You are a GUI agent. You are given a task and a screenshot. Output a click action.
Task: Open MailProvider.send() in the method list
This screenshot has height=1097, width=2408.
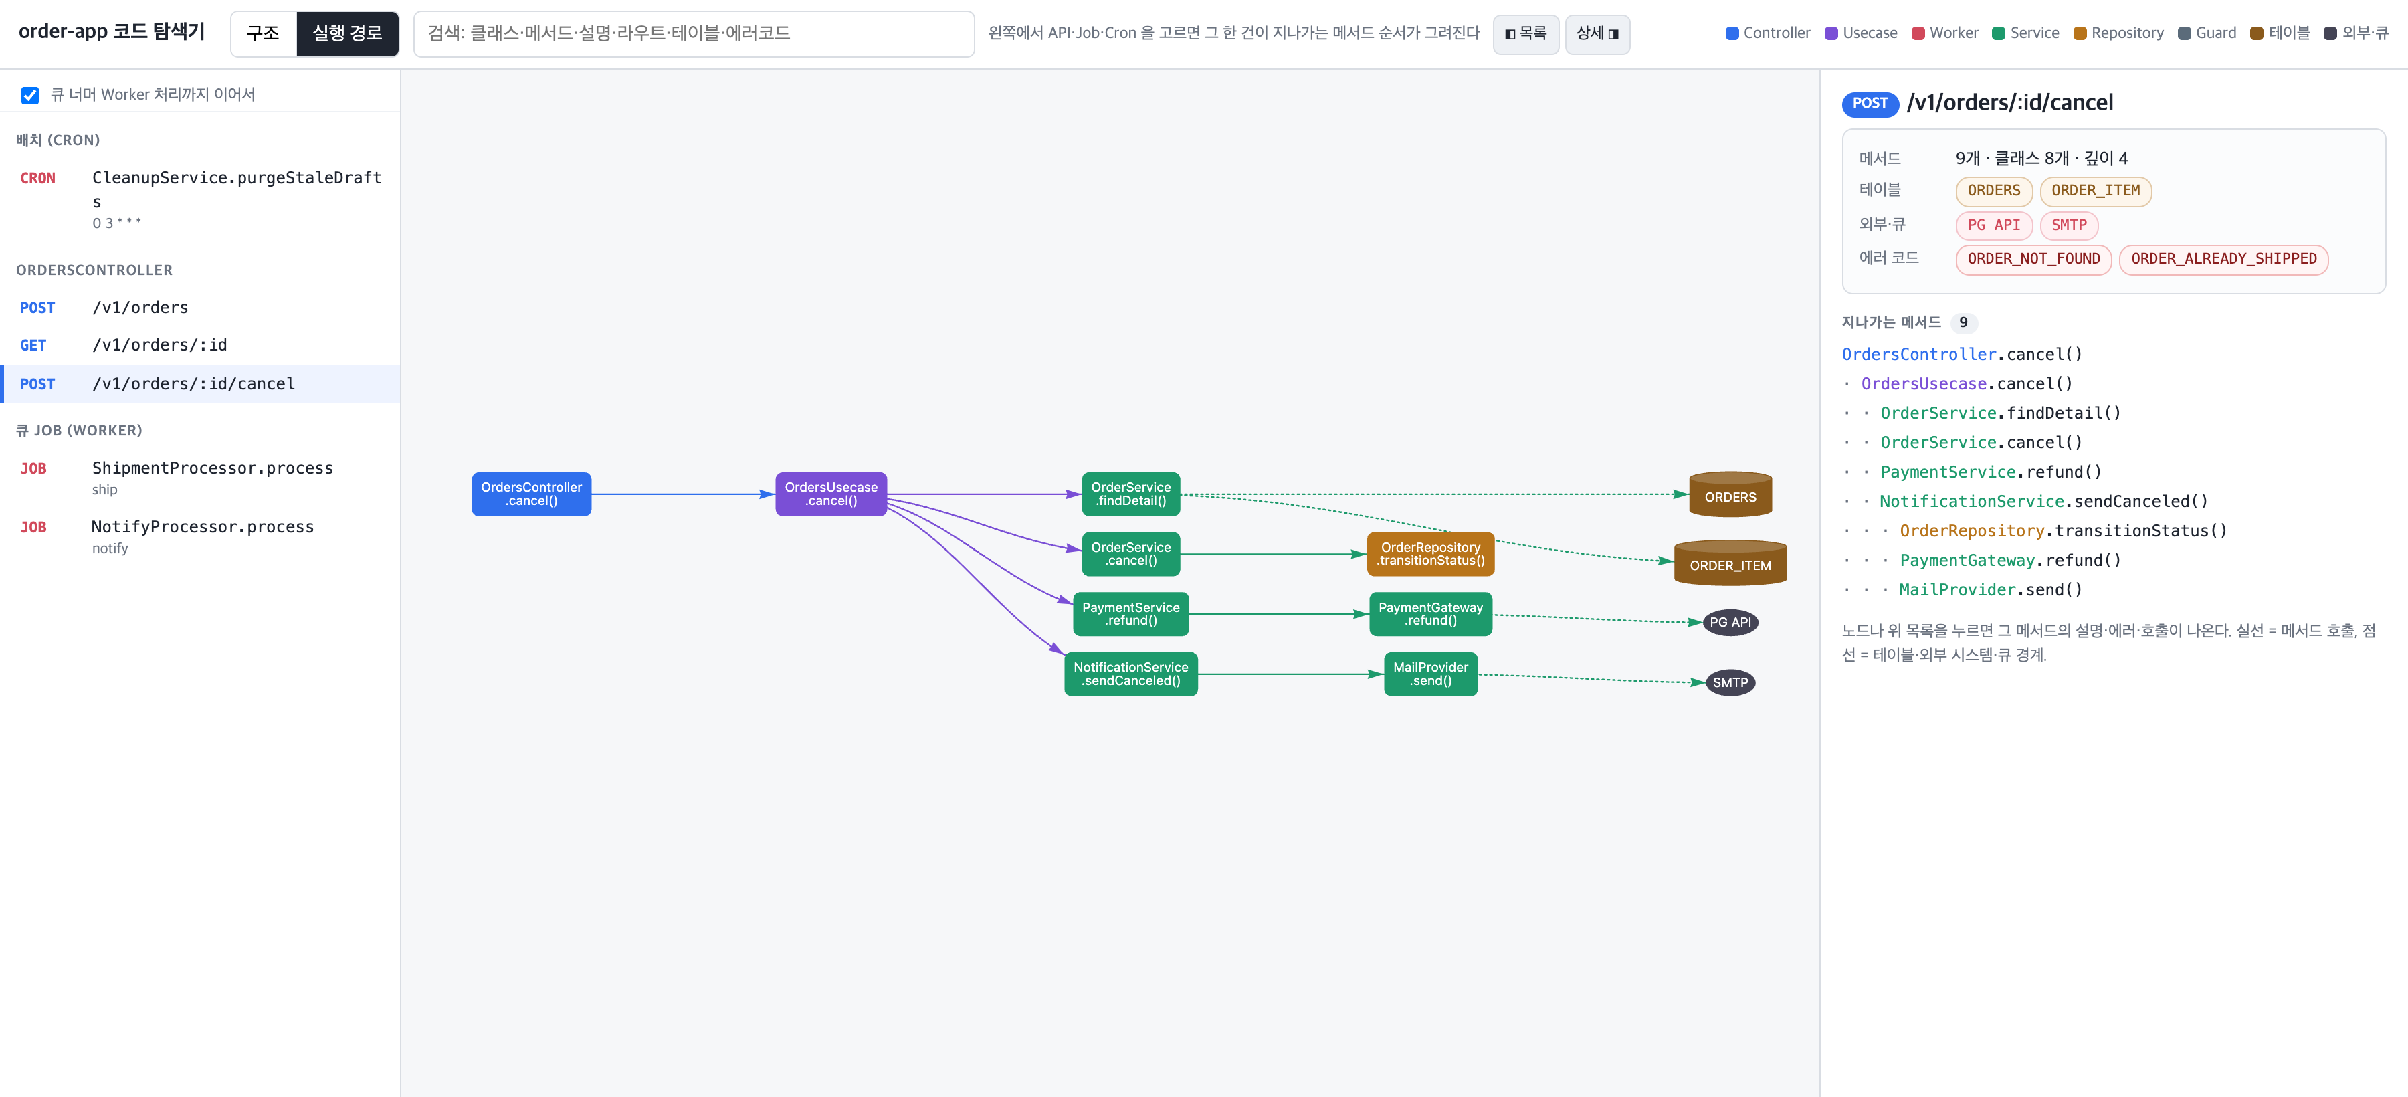[x=1990, y=589]
